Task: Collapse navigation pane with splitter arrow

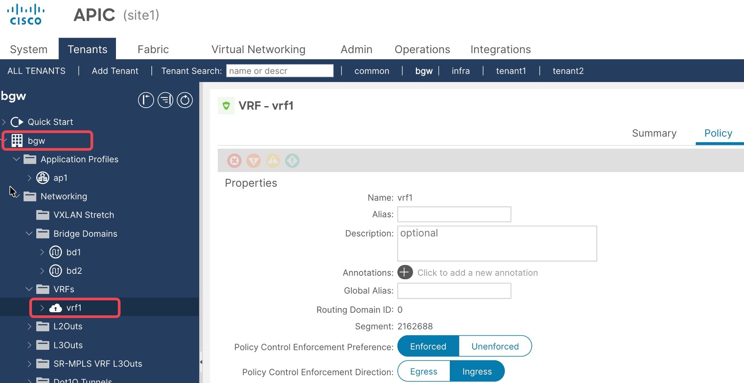Action: (x=201, y=362)
